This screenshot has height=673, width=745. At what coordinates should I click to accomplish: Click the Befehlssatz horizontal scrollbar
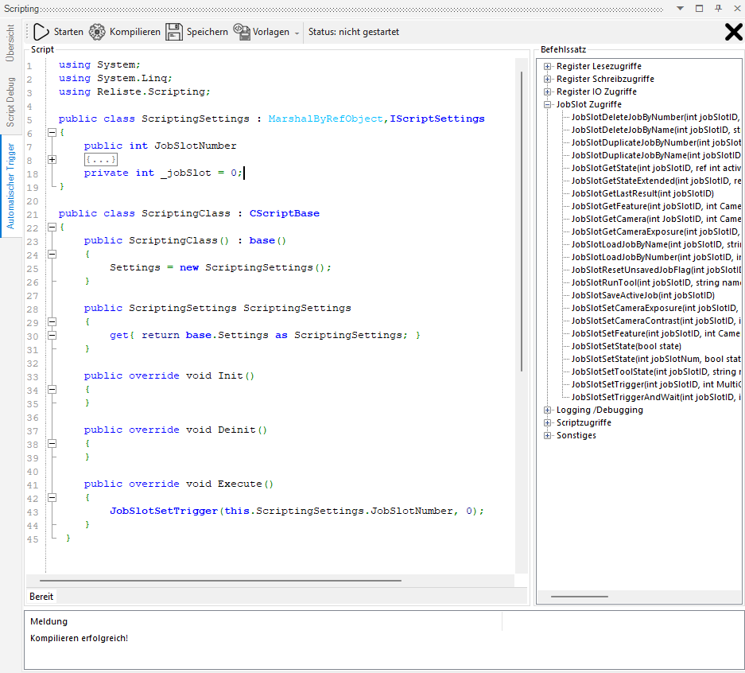click(x=579, y=596)
